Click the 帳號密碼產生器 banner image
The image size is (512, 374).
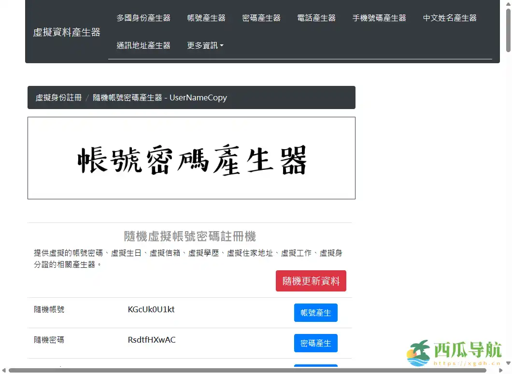click(x=191, y=158)
